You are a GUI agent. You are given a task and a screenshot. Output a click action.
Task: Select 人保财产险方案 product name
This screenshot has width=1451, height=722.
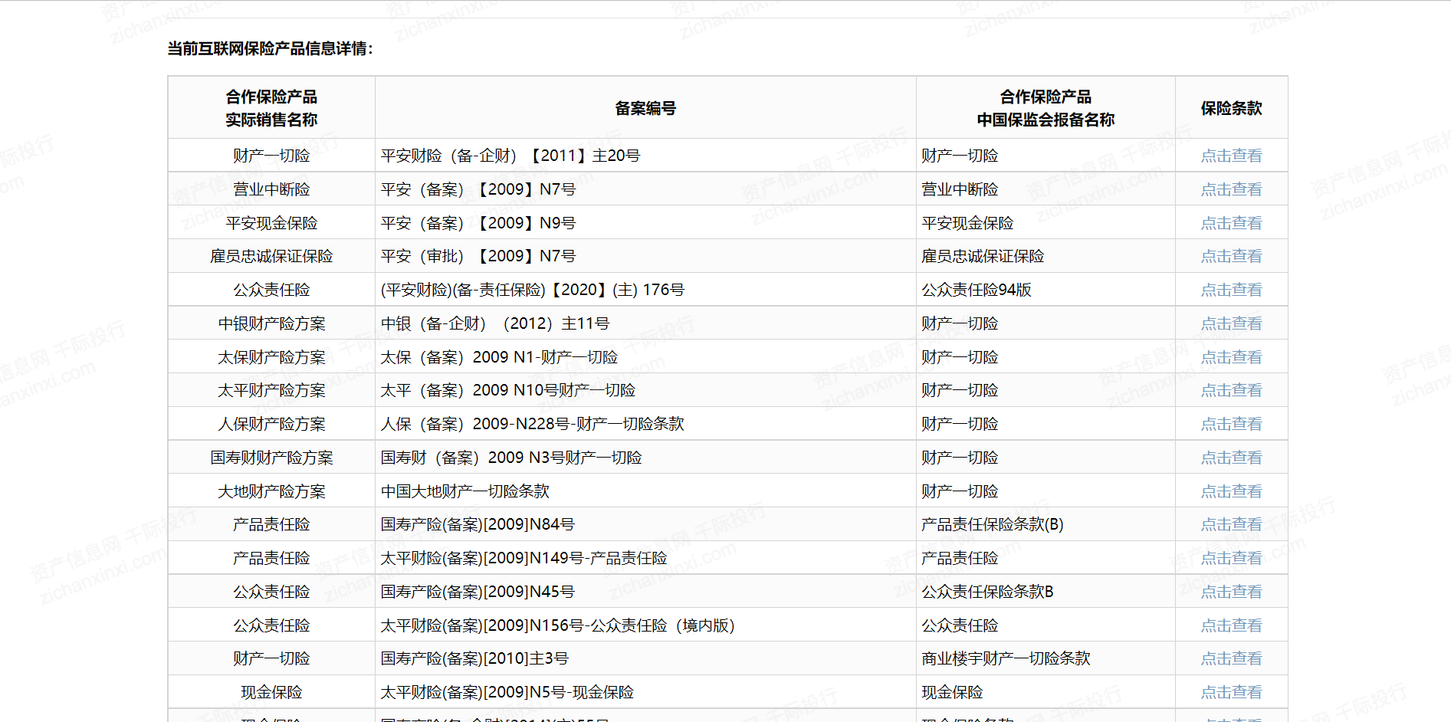pyautogui.click(x=271, y=424)
